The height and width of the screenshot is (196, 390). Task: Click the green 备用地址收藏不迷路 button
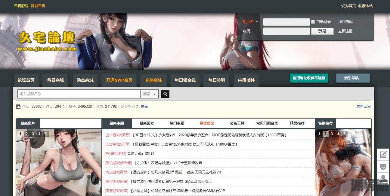(x=309, y=78)
